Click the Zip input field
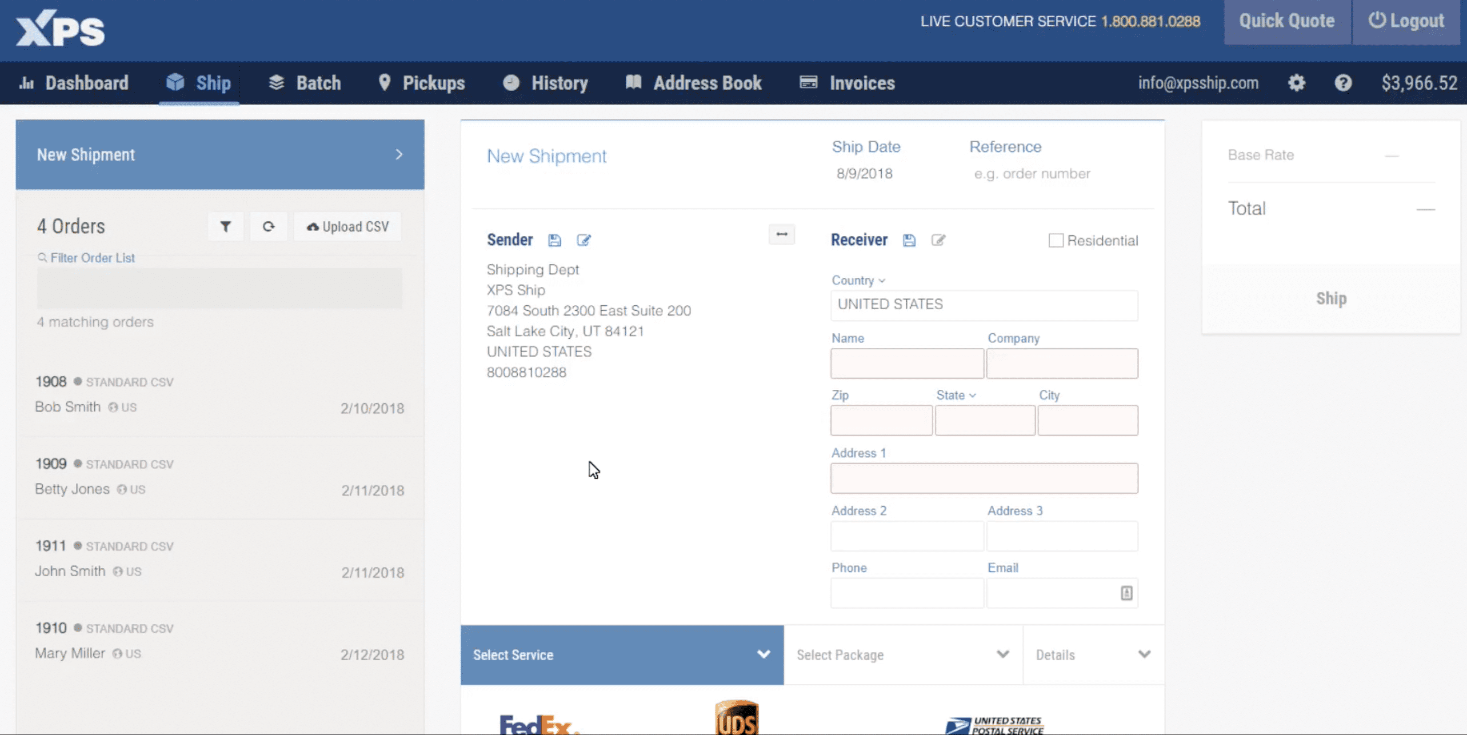 pyautogui.click(x=882, y=420)
